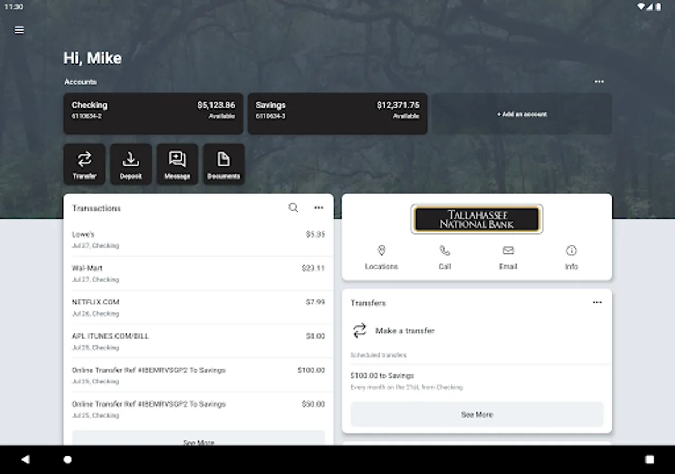Tap the Hi, Mike greeting

[93, 58]
